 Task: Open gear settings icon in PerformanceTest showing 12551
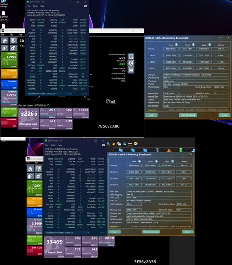point(39,176)
